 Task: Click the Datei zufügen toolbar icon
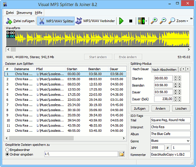pos(20,21)
